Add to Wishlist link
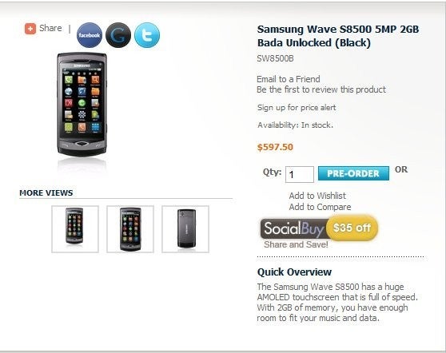 (317, 196)
